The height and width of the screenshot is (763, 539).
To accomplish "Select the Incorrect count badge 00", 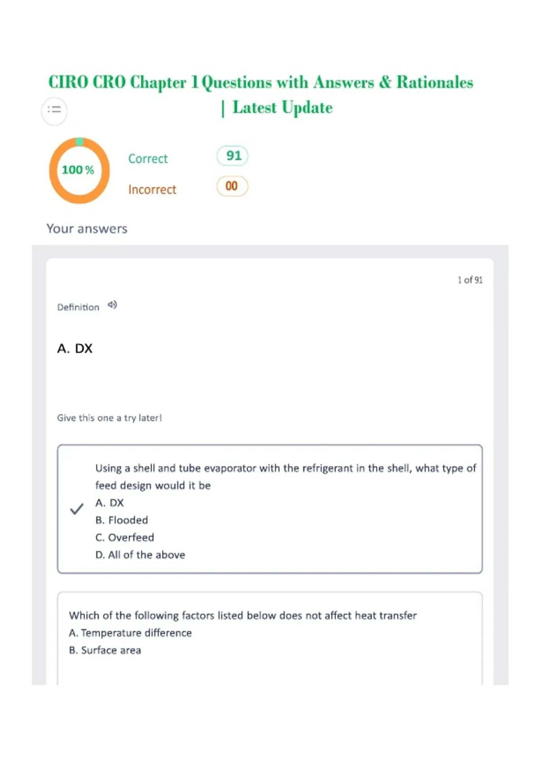I will coord(232,186).
